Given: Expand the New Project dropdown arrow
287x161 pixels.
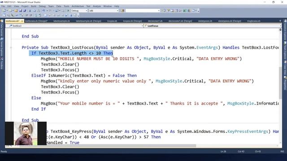Looking at the screenshot, I should [x=7, y=11].
